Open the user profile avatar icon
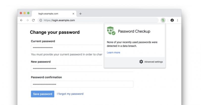201x105 pixels. pos(172,20)
